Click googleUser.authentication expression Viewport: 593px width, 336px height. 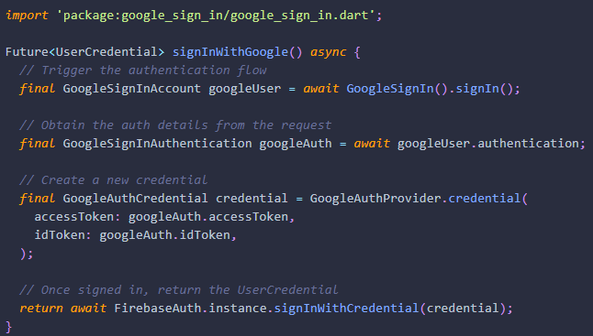(x=487, y=144)
